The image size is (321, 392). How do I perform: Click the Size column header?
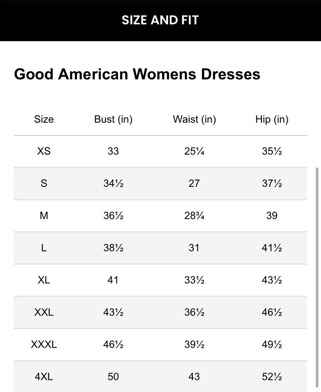click(x=44, y=119)
